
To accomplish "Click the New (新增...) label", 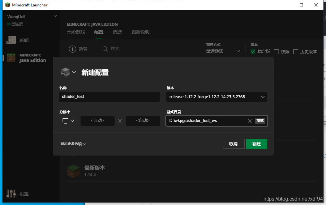I will 85,49.
